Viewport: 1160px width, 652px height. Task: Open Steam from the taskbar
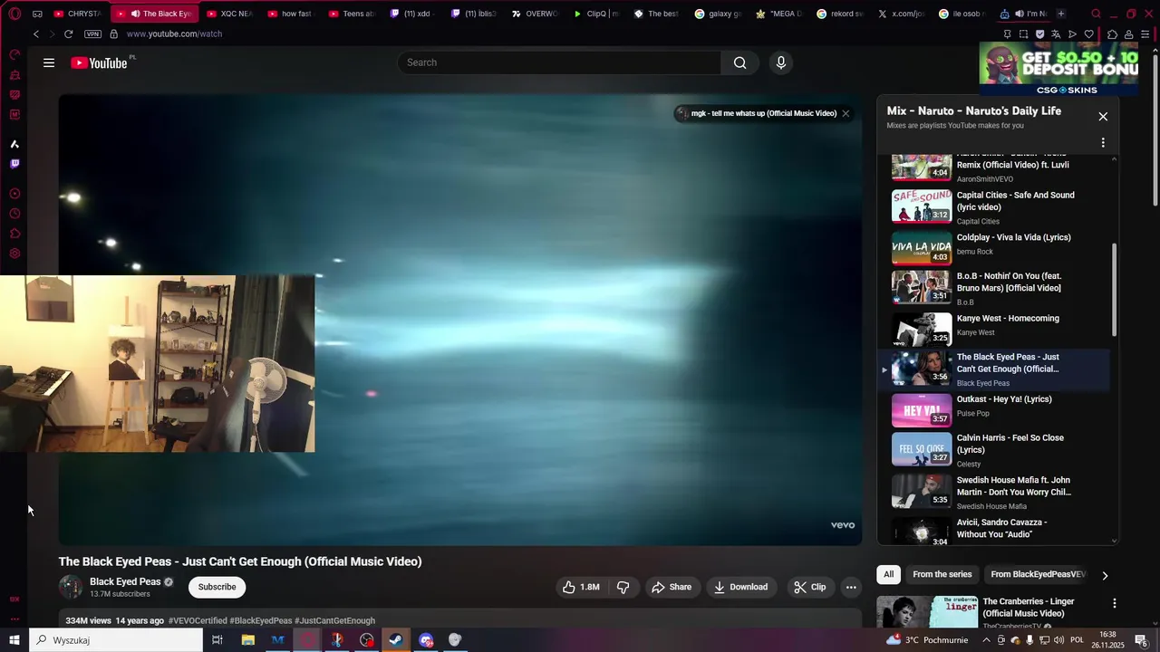click(396, 640)
